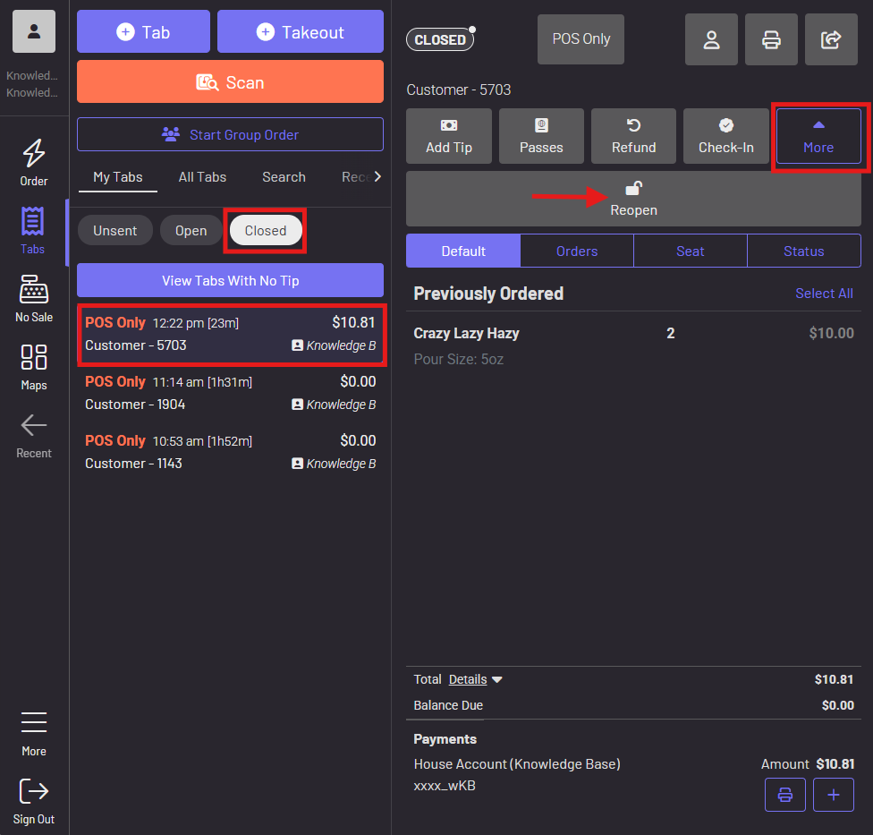
Task: Print the House Account payment receipt
Action: point(785,795)
